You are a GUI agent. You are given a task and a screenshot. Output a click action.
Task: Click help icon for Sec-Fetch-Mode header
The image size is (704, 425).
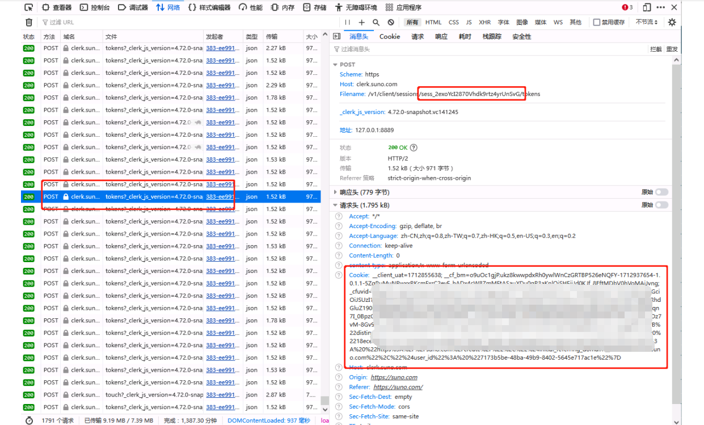(x=339, y=407)
